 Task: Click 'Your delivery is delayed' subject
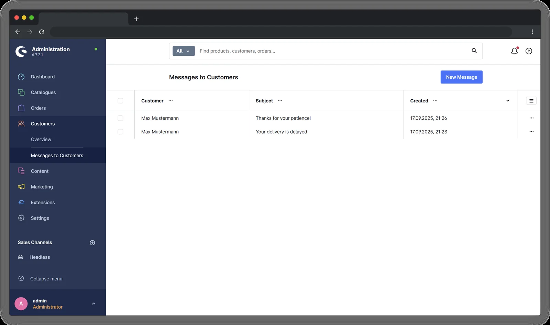282,132
